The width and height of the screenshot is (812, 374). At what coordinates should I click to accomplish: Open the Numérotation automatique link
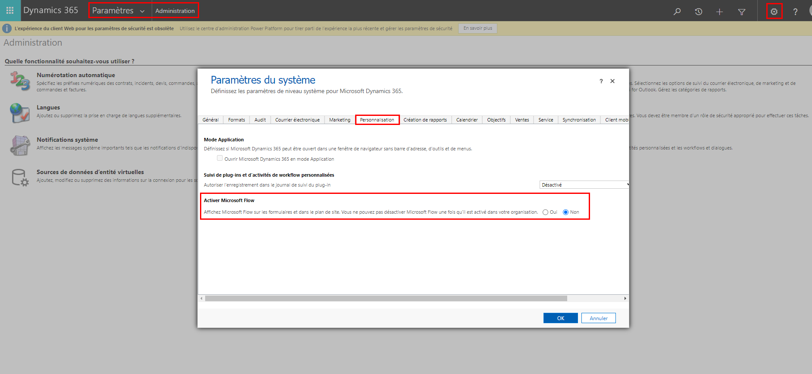coord(76,75)
